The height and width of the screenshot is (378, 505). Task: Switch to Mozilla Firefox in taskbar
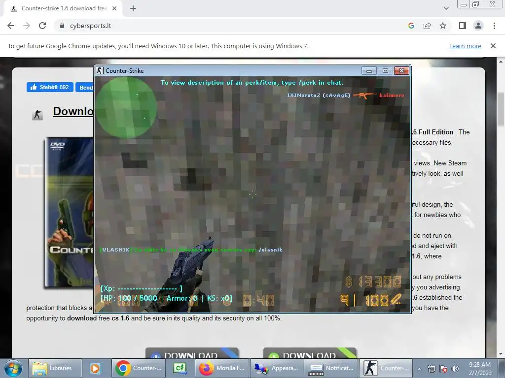point(222,368)
